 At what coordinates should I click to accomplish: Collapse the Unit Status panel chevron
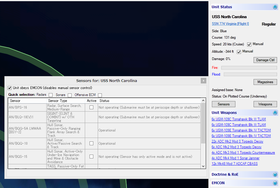coord(275,7)
